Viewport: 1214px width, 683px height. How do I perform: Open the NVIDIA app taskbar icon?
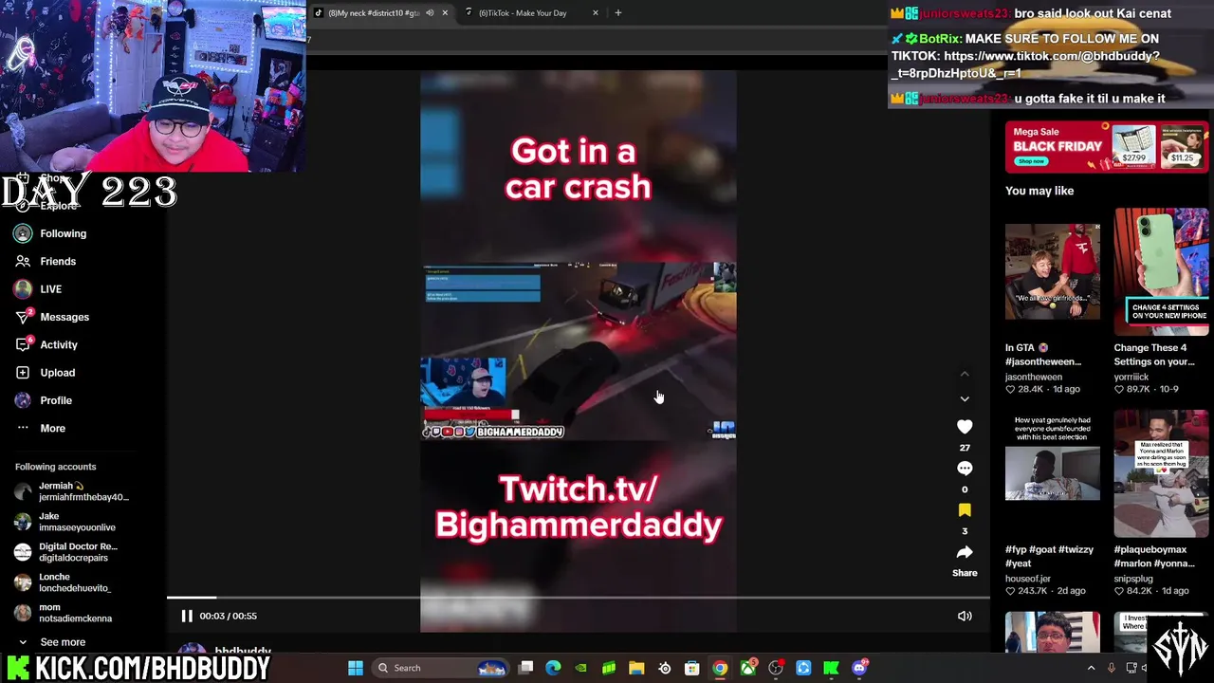(581, 668)
